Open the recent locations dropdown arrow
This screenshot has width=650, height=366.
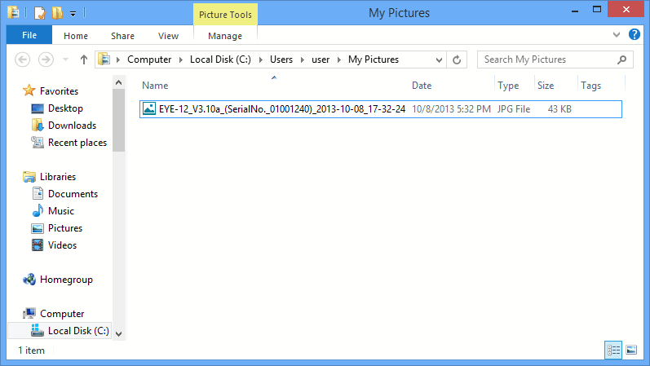point(65,60)
